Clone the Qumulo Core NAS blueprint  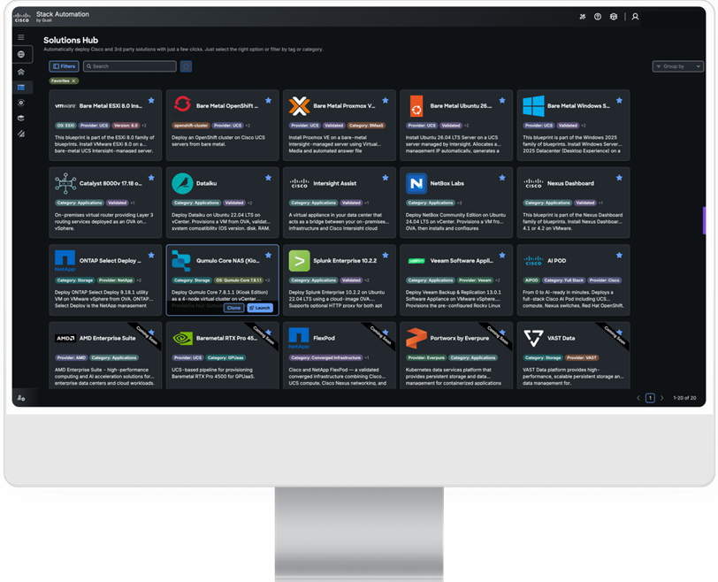234,308
